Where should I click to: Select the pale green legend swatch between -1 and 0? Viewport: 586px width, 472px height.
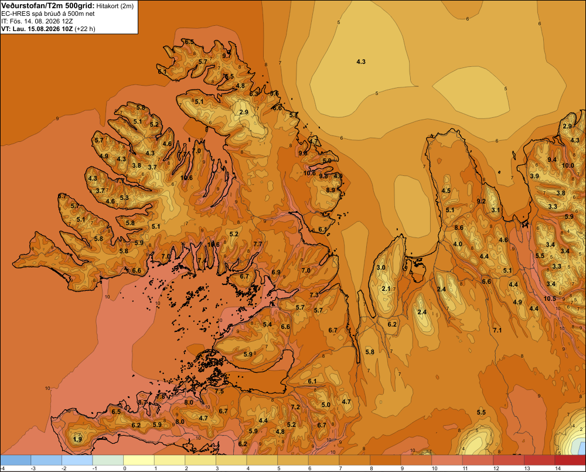(x=108, y=460)
